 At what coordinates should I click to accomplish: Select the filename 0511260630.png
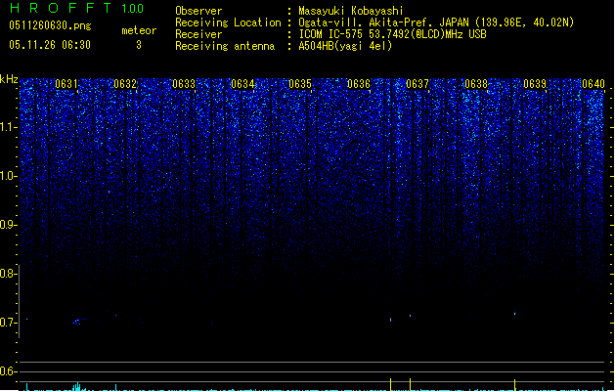click(50, 25)
